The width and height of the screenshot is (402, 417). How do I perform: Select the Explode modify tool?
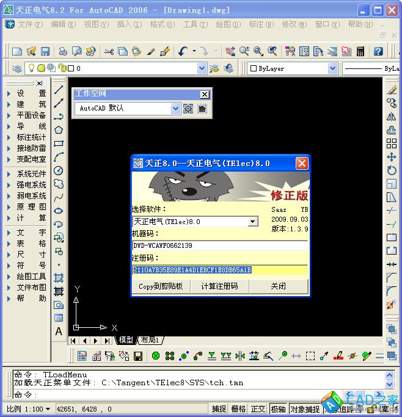click(392, 305)
